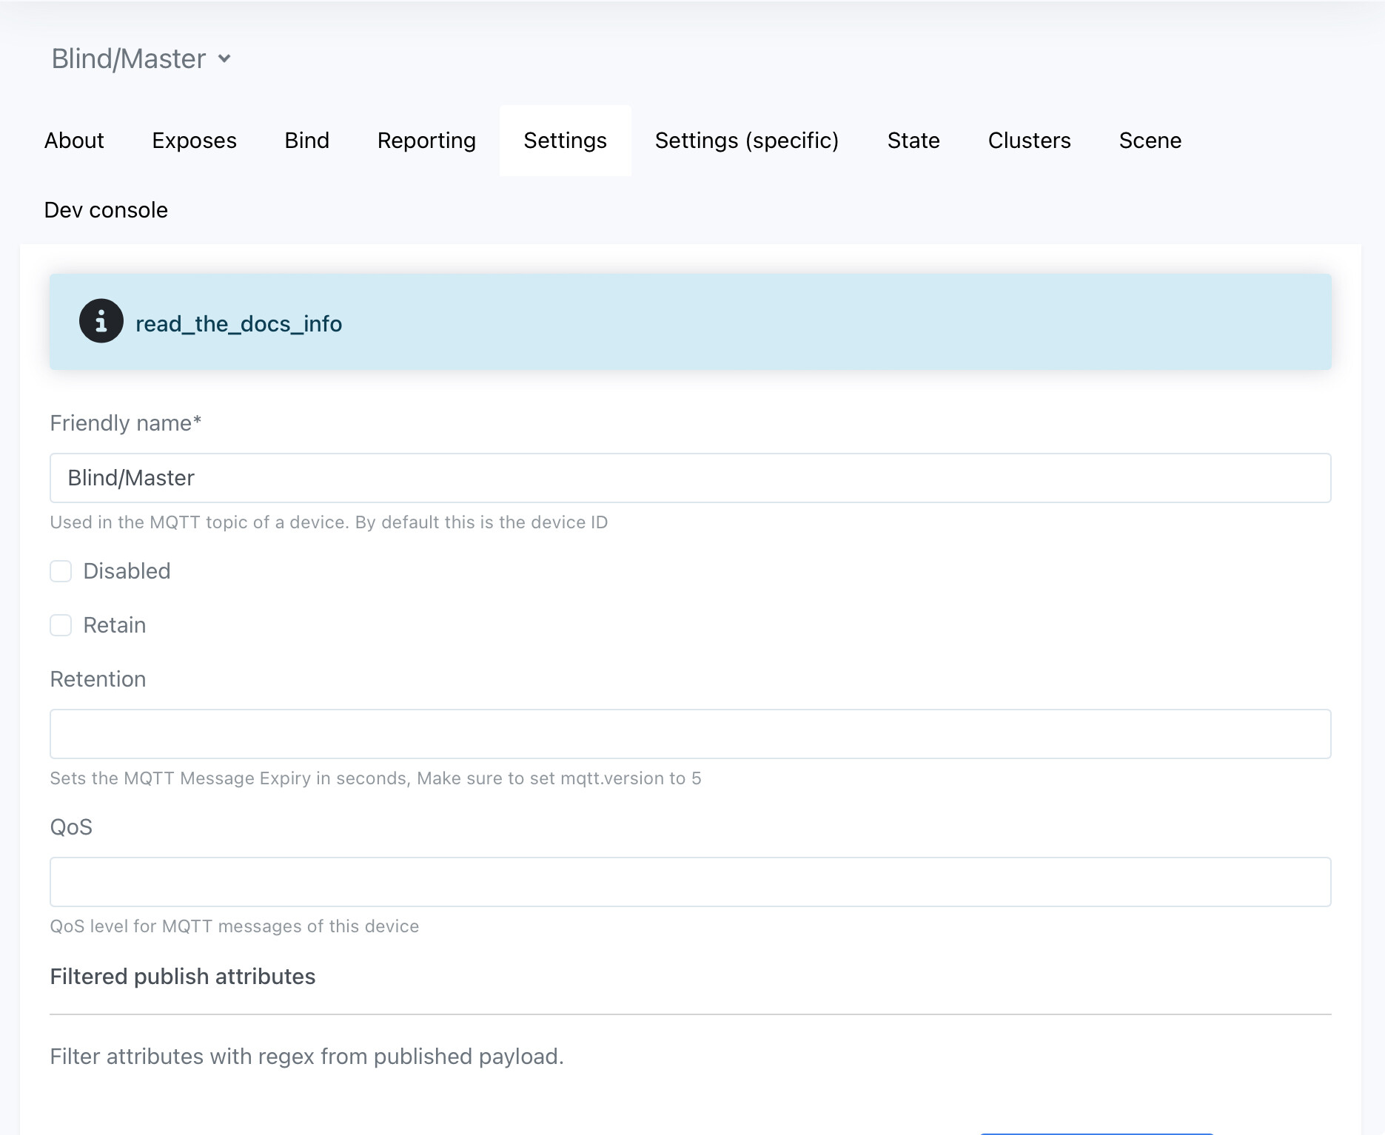Switch to the Scene tab
Image resolution: width=1385 pixels, height=1135 pixels.
[1150, 141]
